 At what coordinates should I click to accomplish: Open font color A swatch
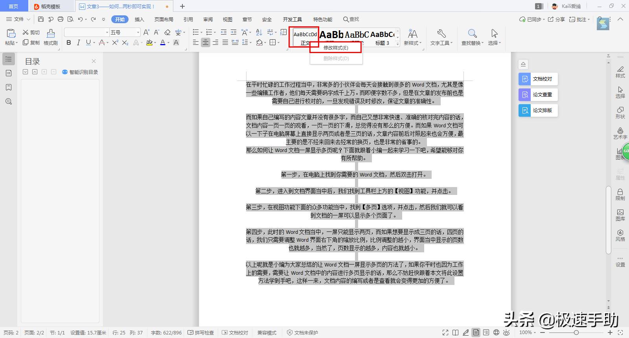coord(163,42)
